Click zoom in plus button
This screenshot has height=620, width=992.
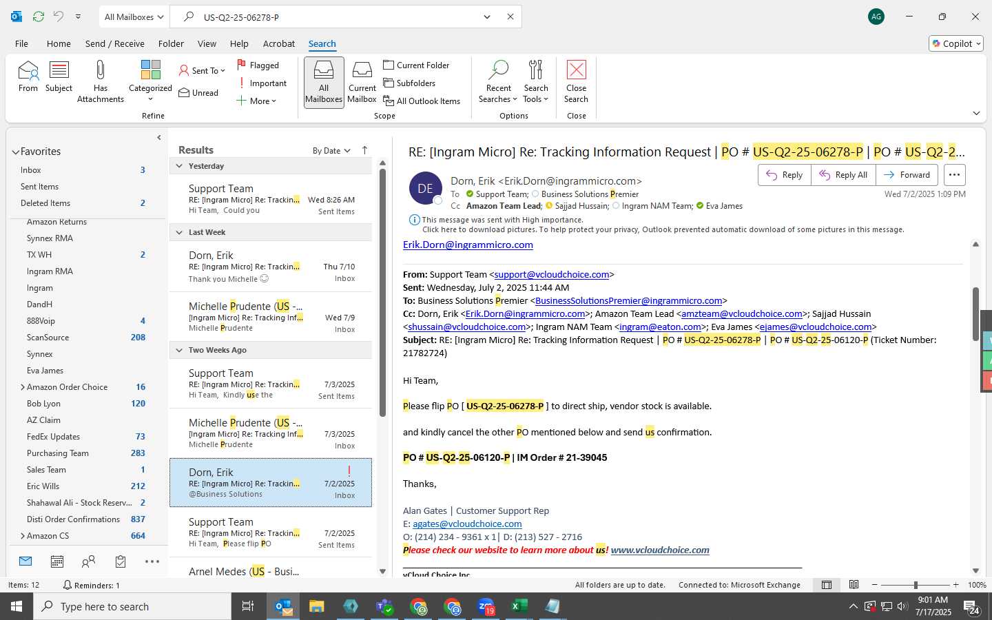[955, 585]
